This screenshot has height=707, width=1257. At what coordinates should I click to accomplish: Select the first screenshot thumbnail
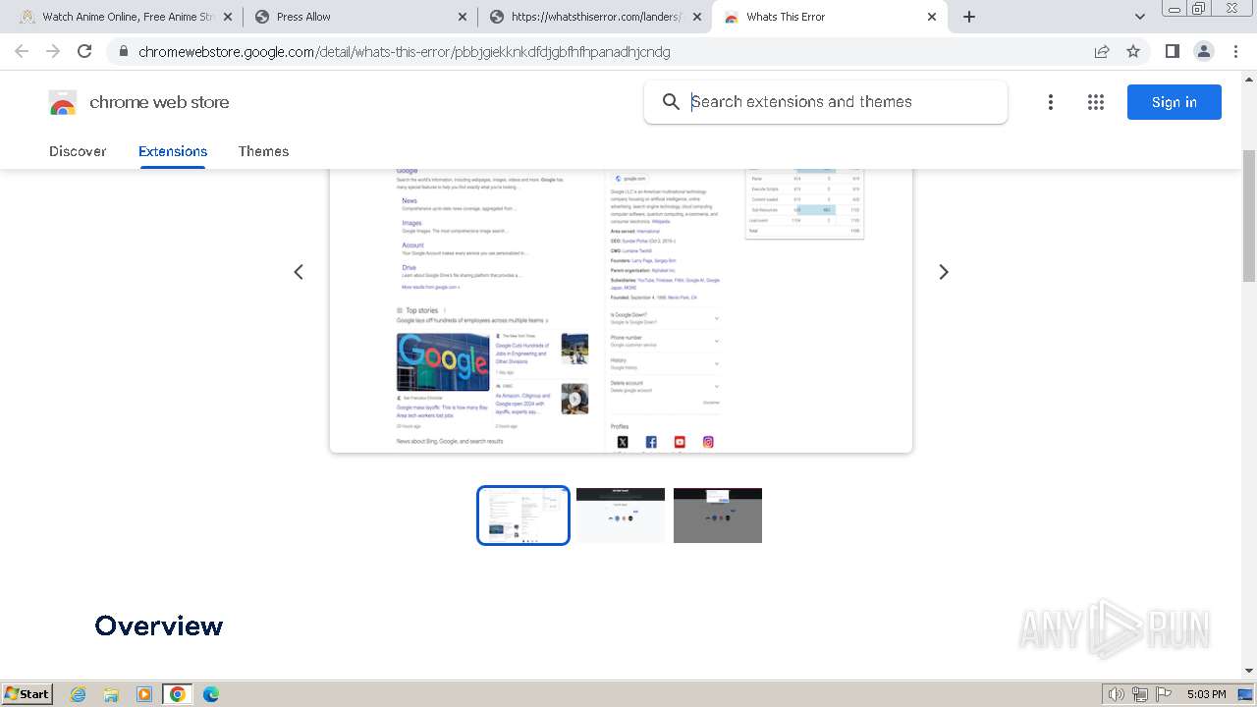tap(523, 516)
